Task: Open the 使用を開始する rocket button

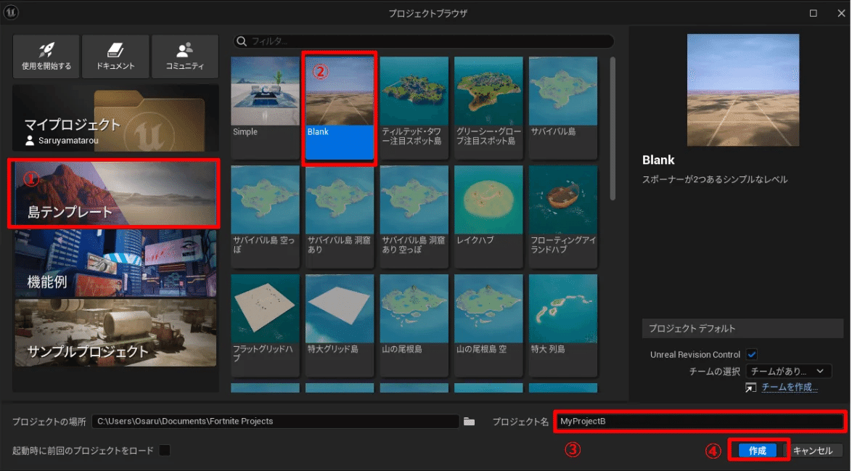Action: 46,57
